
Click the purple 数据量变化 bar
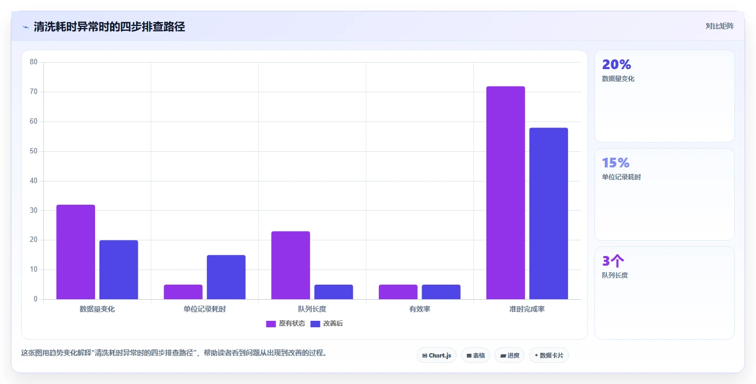[76, 252]
